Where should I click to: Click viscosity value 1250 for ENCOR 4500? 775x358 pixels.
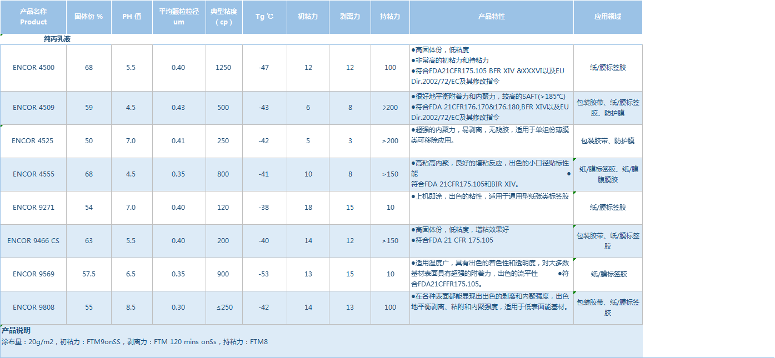point(223,68)
